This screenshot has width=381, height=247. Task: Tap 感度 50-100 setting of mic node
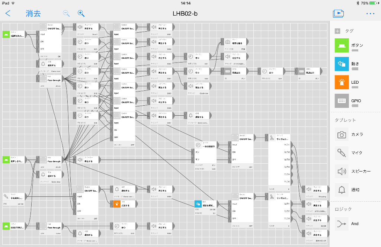pyautogui.click(x=14, y=204)
